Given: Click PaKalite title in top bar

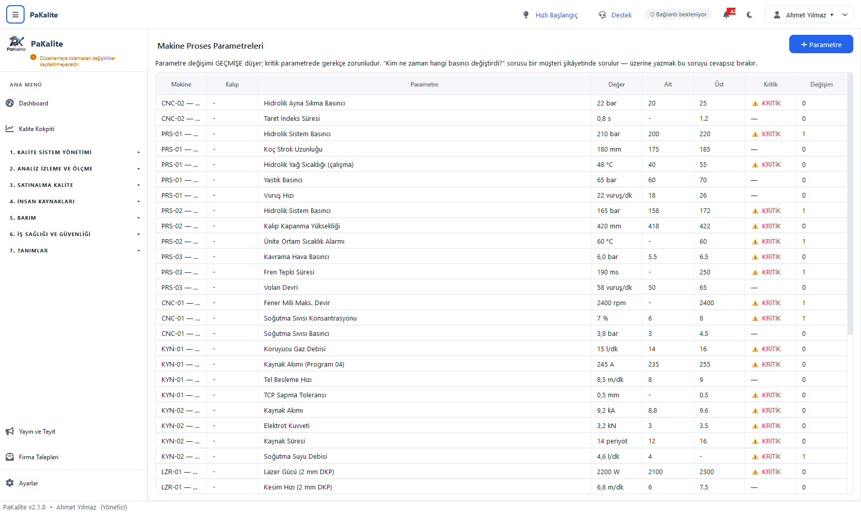Looking at the screenshot, I should coord(44,15).
